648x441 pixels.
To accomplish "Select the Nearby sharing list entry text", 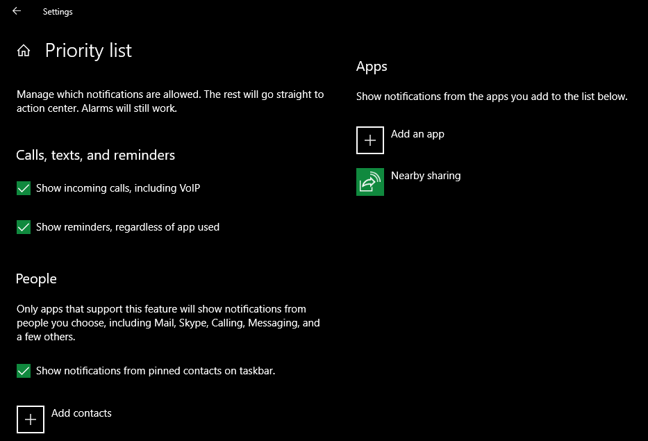I will [426, 176].
